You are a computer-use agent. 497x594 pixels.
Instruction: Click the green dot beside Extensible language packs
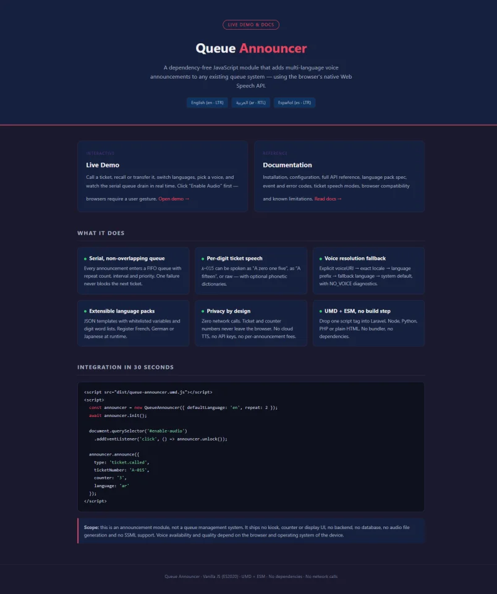click(85, 311)
